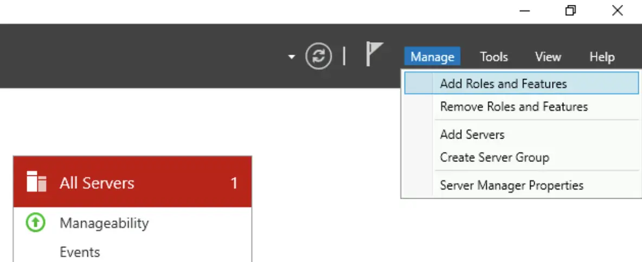The height and width of the screenshot is (262, 642).
Task: Click Create Server Group option
Action: point(495,158)
